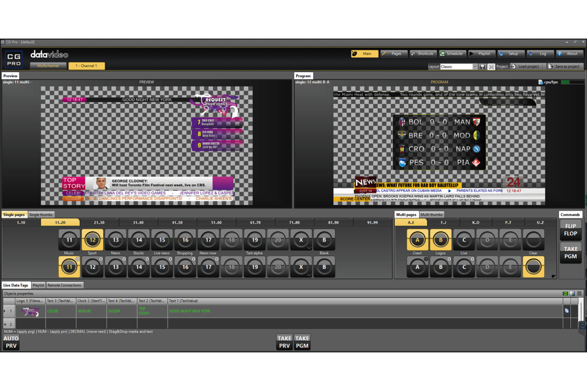Expand the Load project dropdown arrow
The width and height of the screenshot is (587, 391).
click(543, 66)
